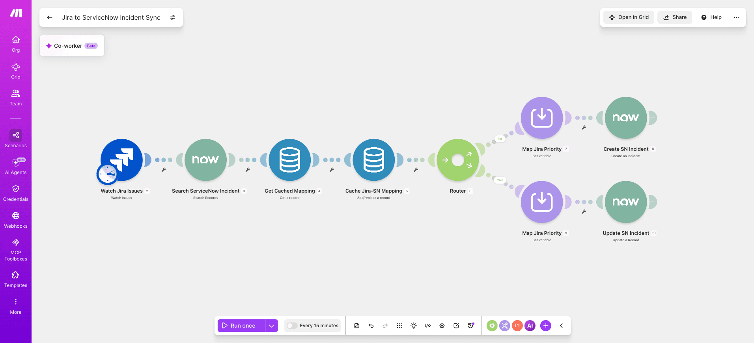This screenshot has width=754, height=343.
Task: Go back using the arrow beside scenario title
Action: (50, 17)
